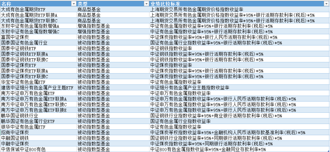Select the cell 南方中证申万有色金属ETF

point(38,93)
